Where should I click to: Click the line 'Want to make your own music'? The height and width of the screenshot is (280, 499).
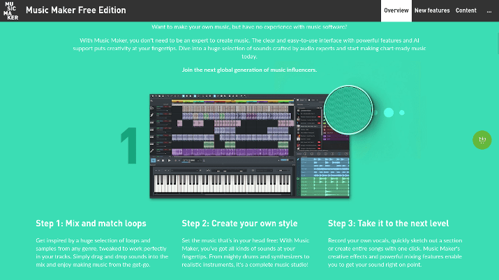click(x=249, y=27)
